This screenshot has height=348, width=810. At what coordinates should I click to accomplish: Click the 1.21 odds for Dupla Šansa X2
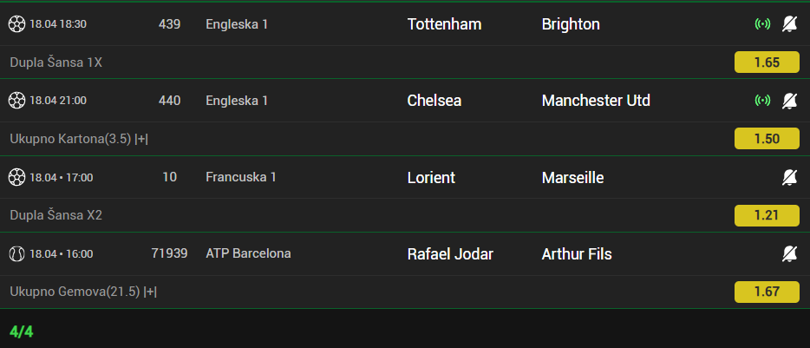767,215
